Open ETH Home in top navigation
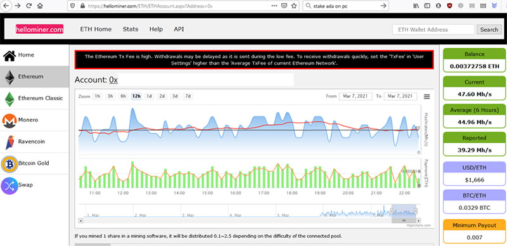The image size is (507, 246). (x=96, y=29)
